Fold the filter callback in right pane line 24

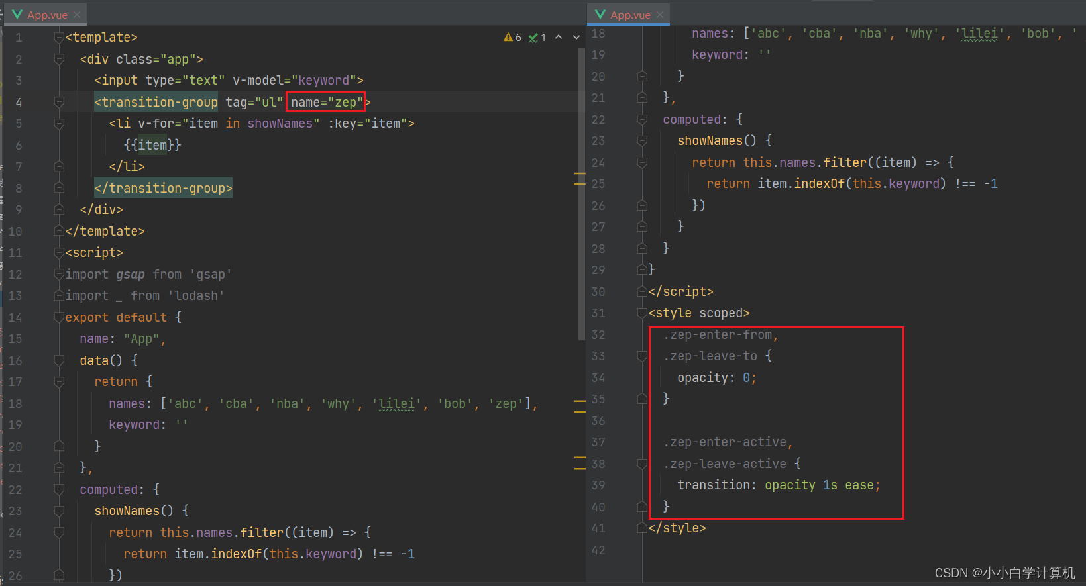tap(642, 162)
